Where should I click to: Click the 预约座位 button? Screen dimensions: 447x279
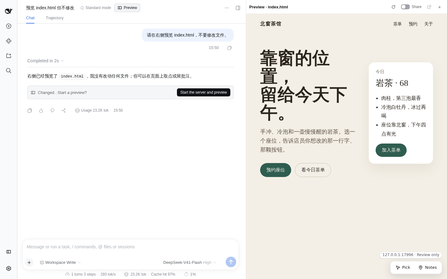(x=276, y=170)
